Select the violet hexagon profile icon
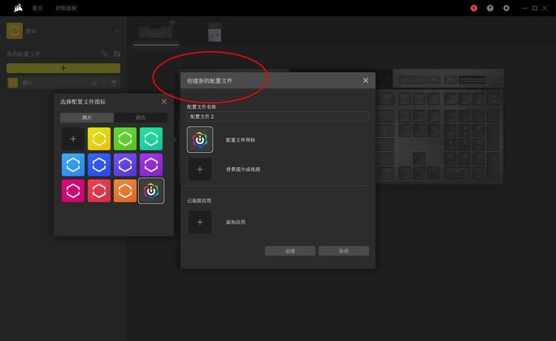 point(125,165)
